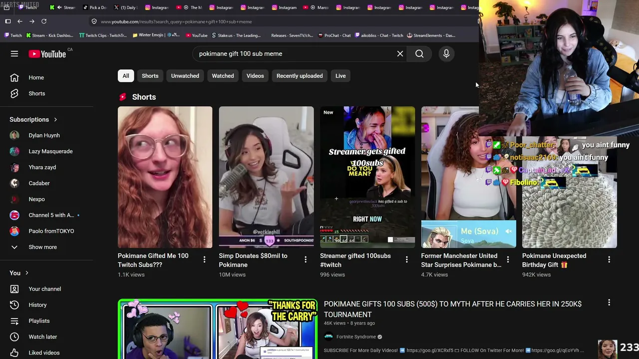This screenshot has height=359, width=639.
Task: Filter results by Shorts chip
Action: coord(150,76)
